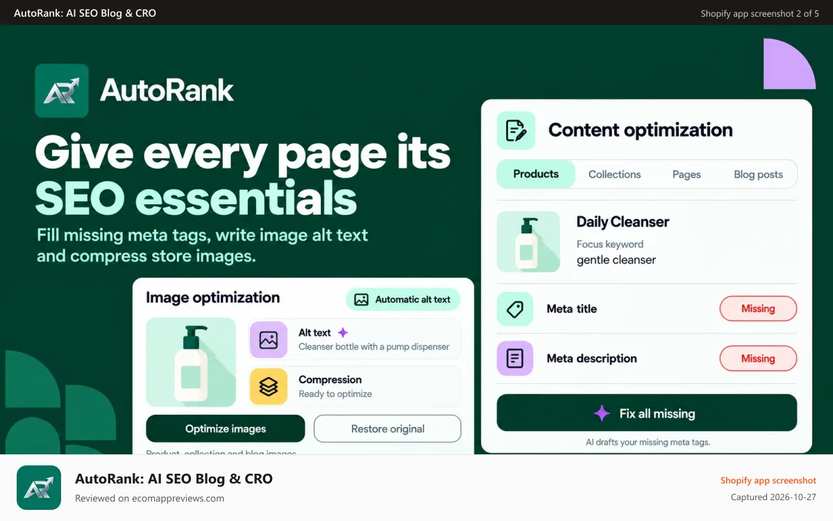Click the Content optimization document-pencil icon
This screenshot has height=521, width=833.
[x=516, y=131]
